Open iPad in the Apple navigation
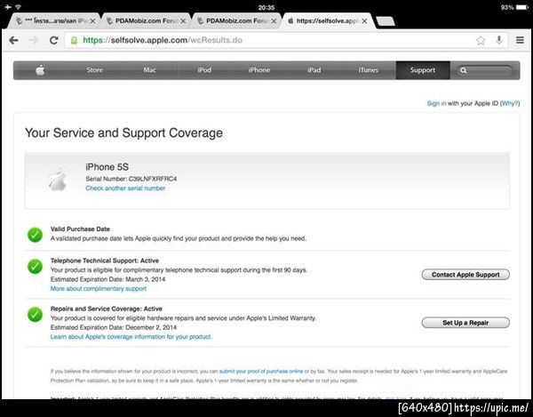Viewport: 533px width, 417px height. tap(314, 70)
